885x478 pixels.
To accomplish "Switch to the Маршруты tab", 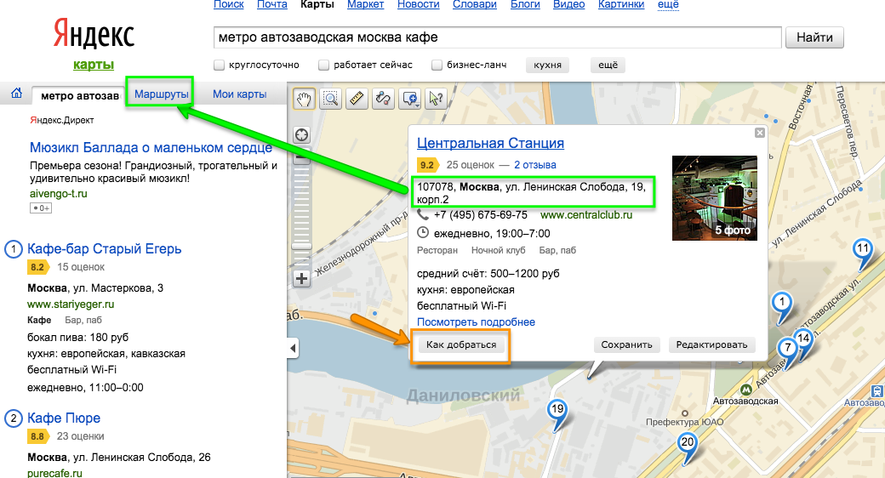I will click(162, 94).
